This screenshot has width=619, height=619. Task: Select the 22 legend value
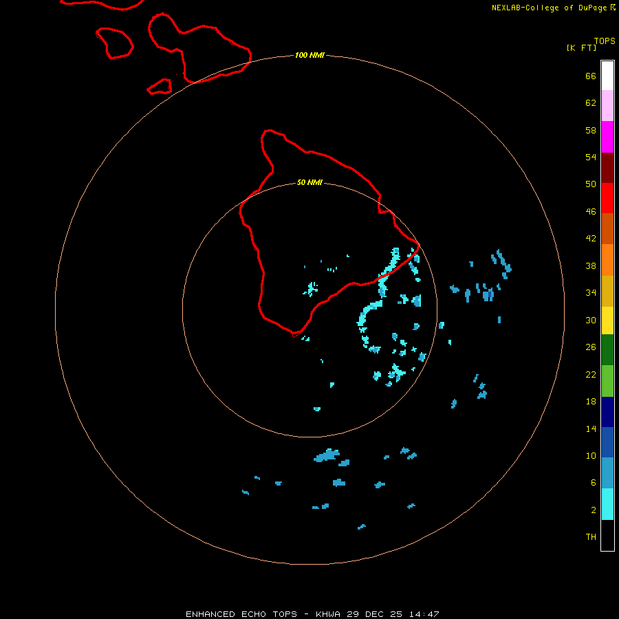[x=591, y=374]
